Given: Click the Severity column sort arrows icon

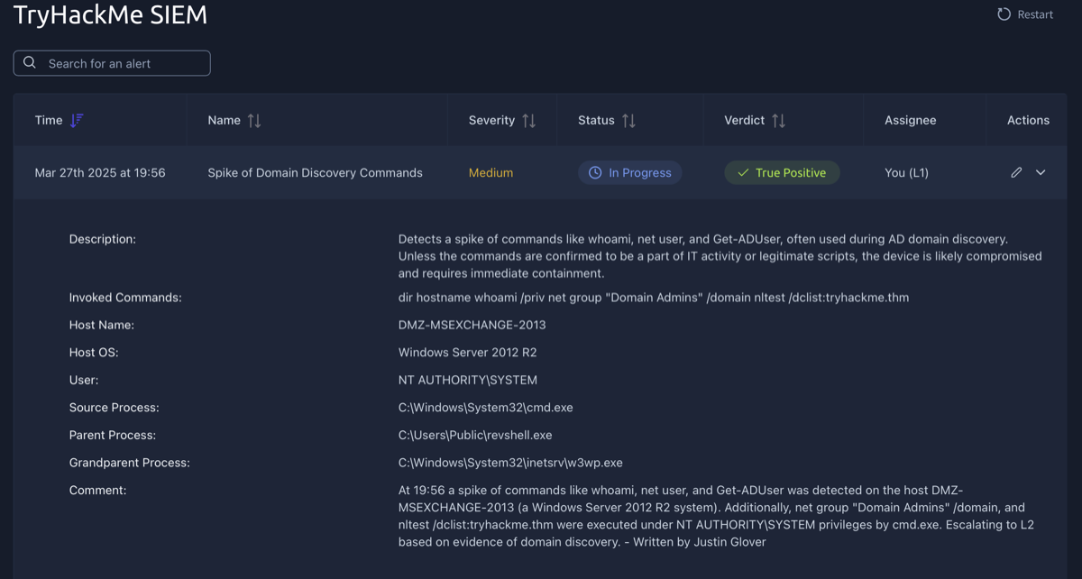Looking at the screenshot, I should (530, 119).
